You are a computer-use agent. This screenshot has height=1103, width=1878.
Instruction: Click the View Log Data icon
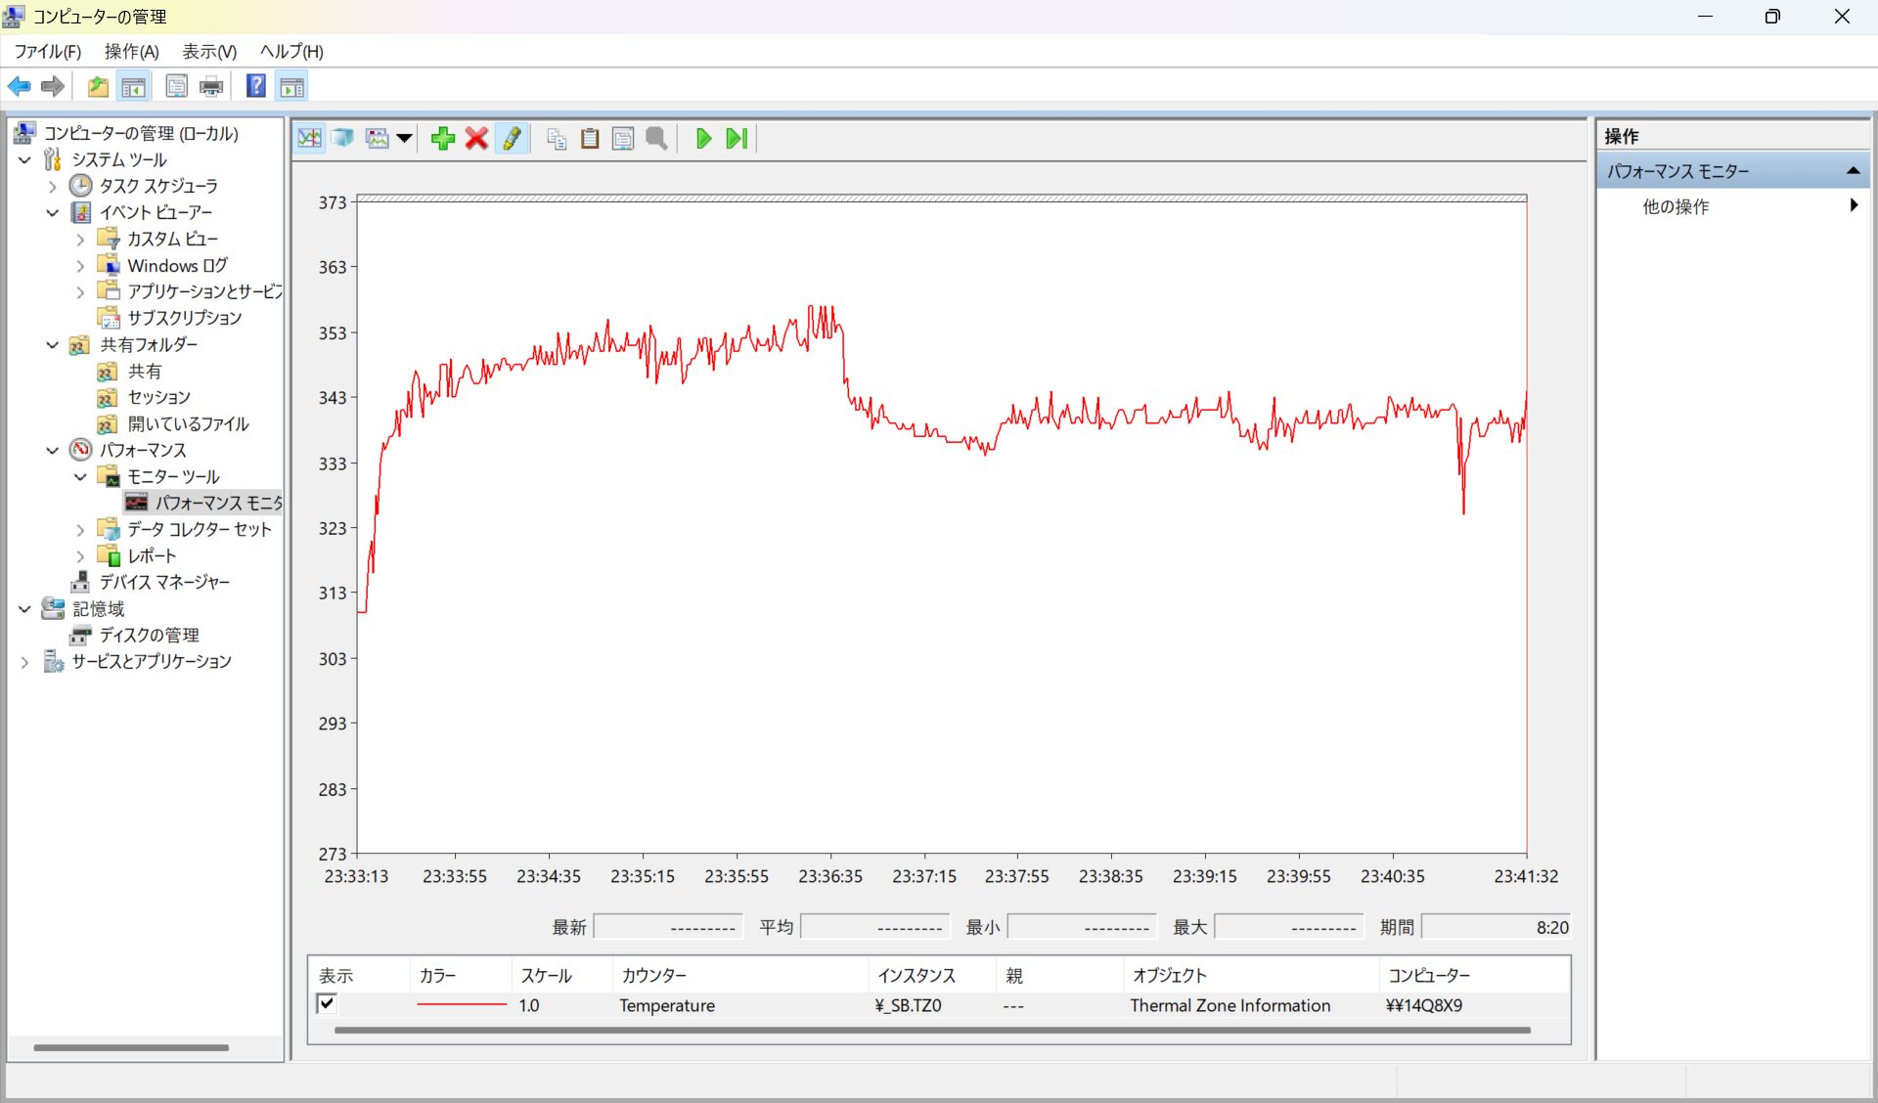[x=342, y=139]
